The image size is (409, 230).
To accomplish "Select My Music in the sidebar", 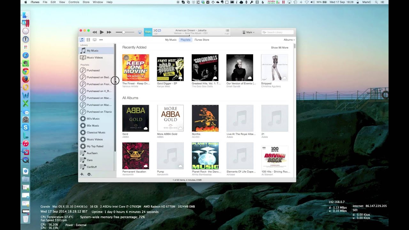I will 96,50.
